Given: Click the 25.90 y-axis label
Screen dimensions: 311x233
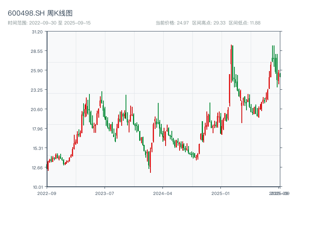Looking at the screenshot, I should (37, 71).
